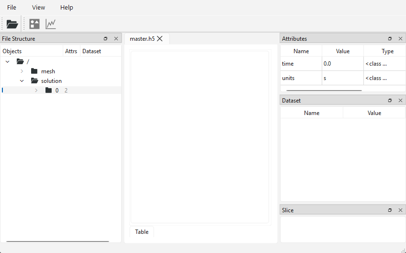Click the Attributes Value column header
The height and width of the screenshot is (253, 406).
tap(343, 51)
